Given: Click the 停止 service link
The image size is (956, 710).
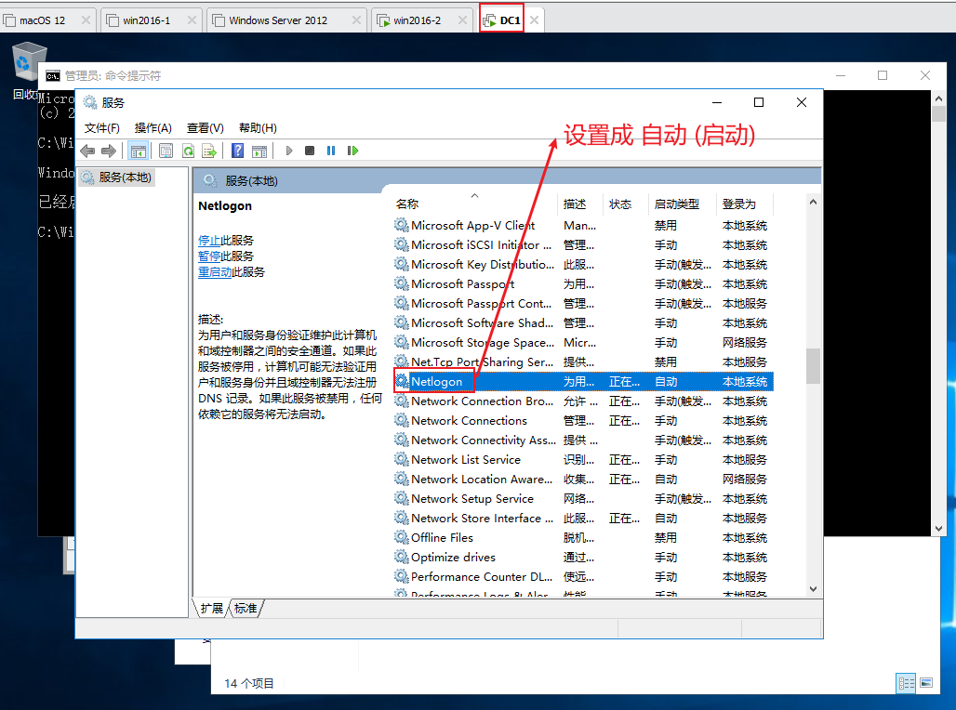Looking at the screenshot, I should pos(209,240).
